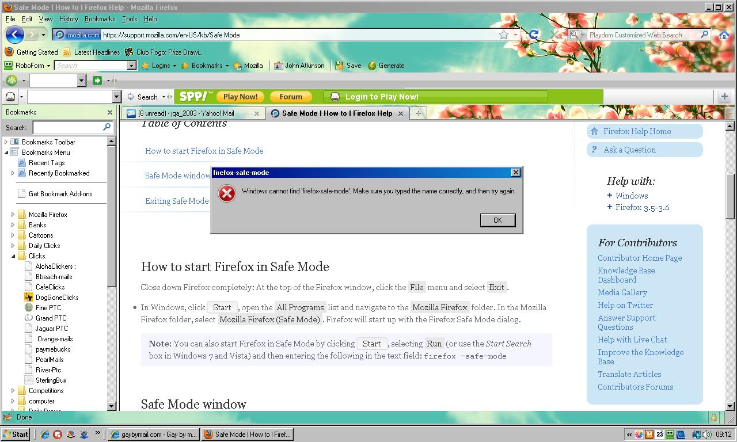Collapse the Clicks bookmarks folder
737x442 pixels.
pos(13,256)
